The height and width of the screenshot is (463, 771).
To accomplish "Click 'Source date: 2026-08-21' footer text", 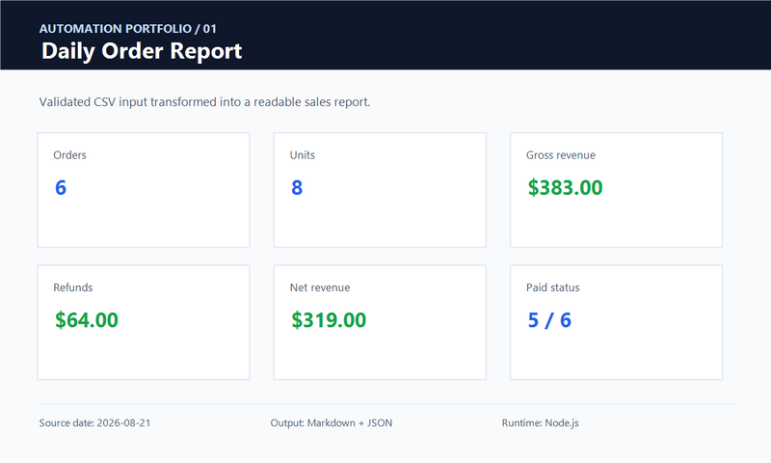I will click(x=94, y=422).
